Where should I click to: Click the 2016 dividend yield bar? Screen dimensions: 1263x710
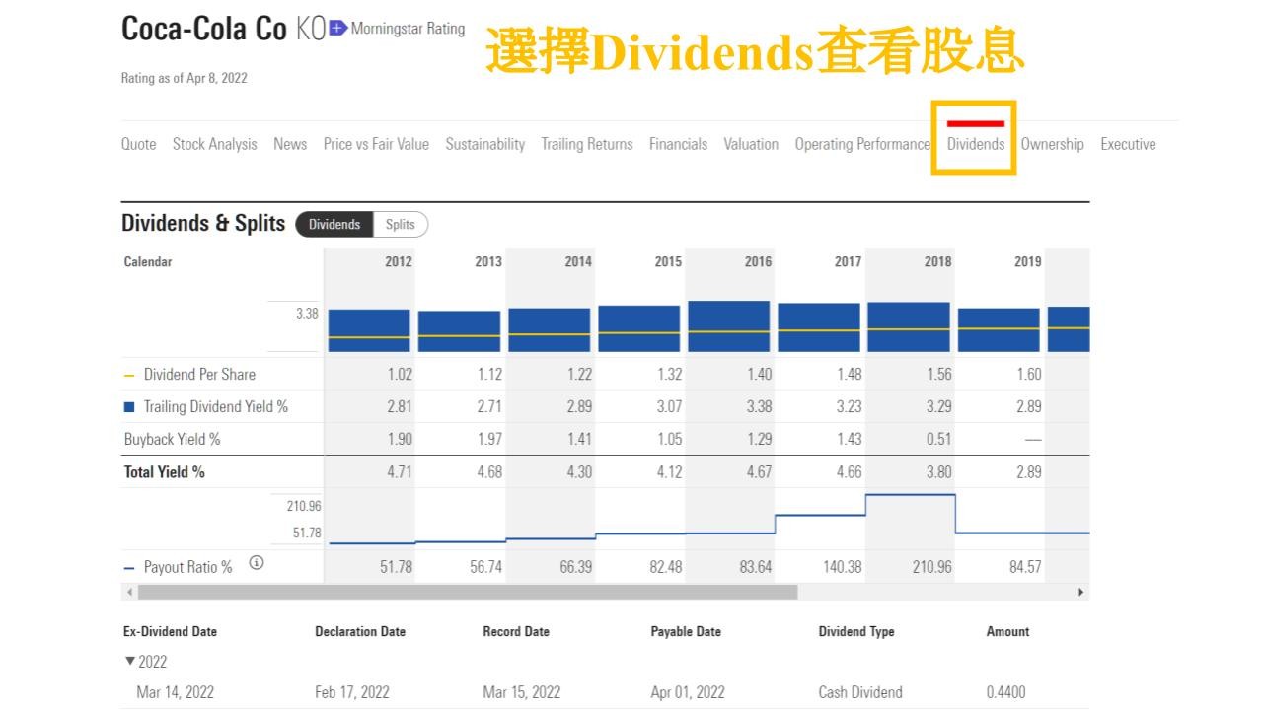tap(728, 326)
